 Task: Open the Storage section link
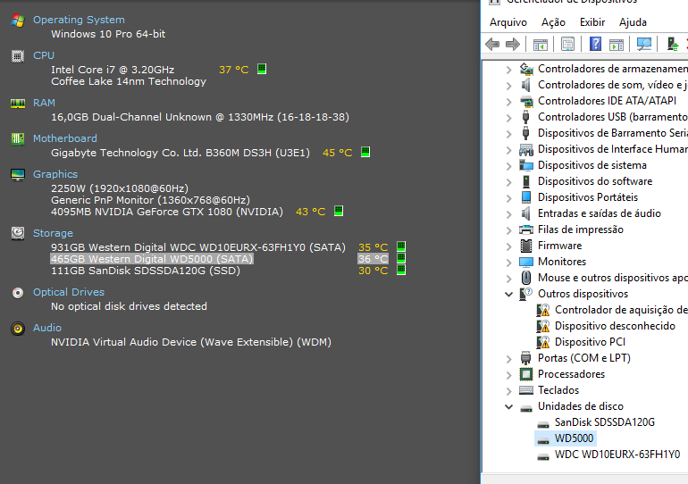(x=53, y=233)
